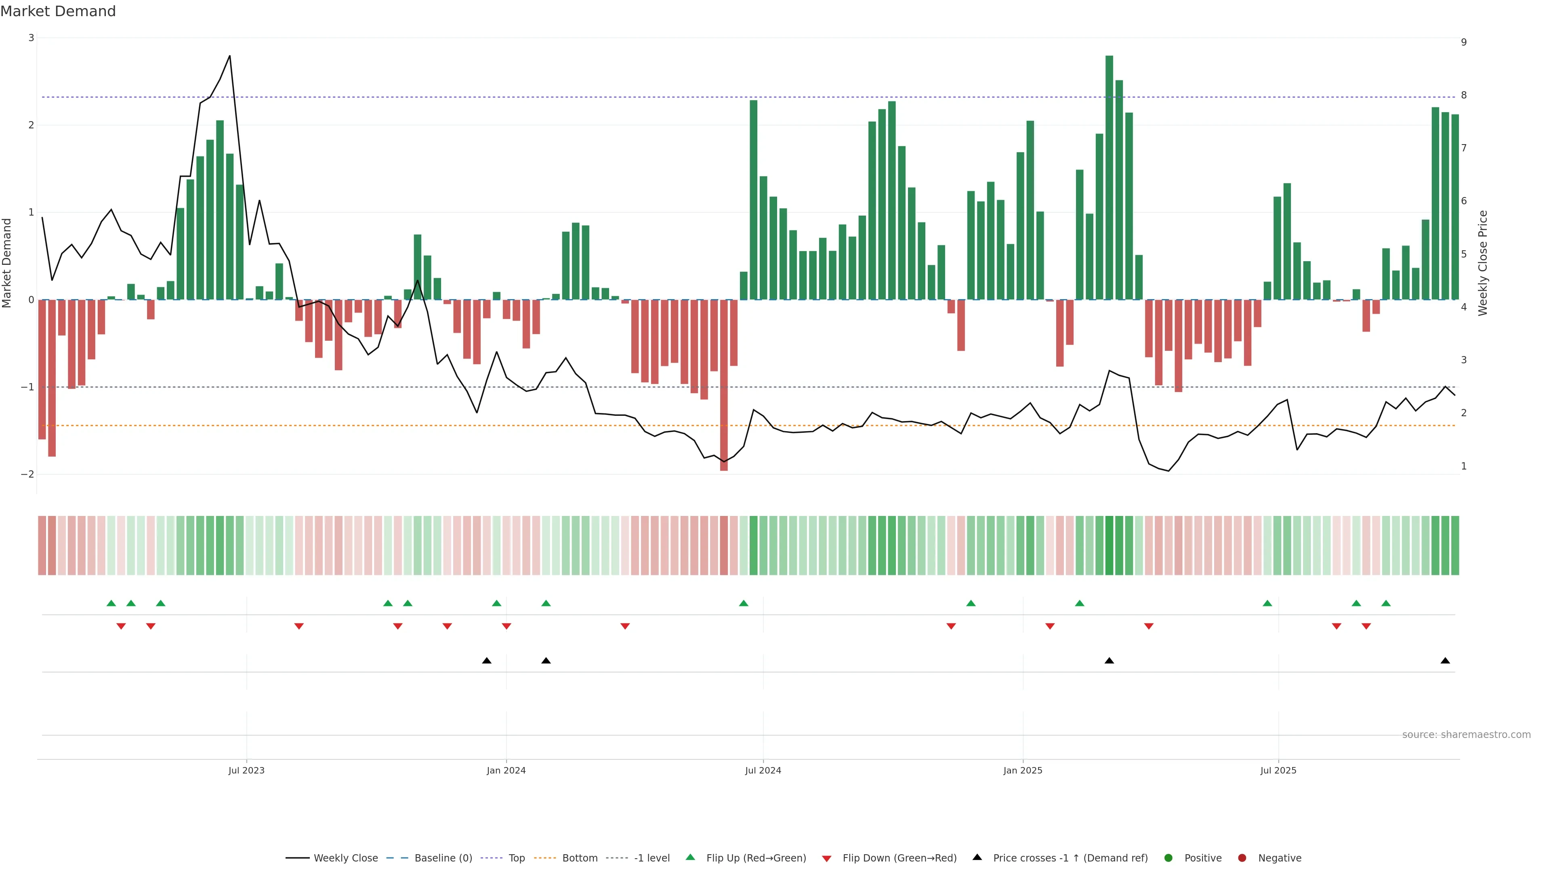The image size is (1551, 872).
Task: Click the Jan 2025 x-axis label
Action: [x=1022, y=771]
